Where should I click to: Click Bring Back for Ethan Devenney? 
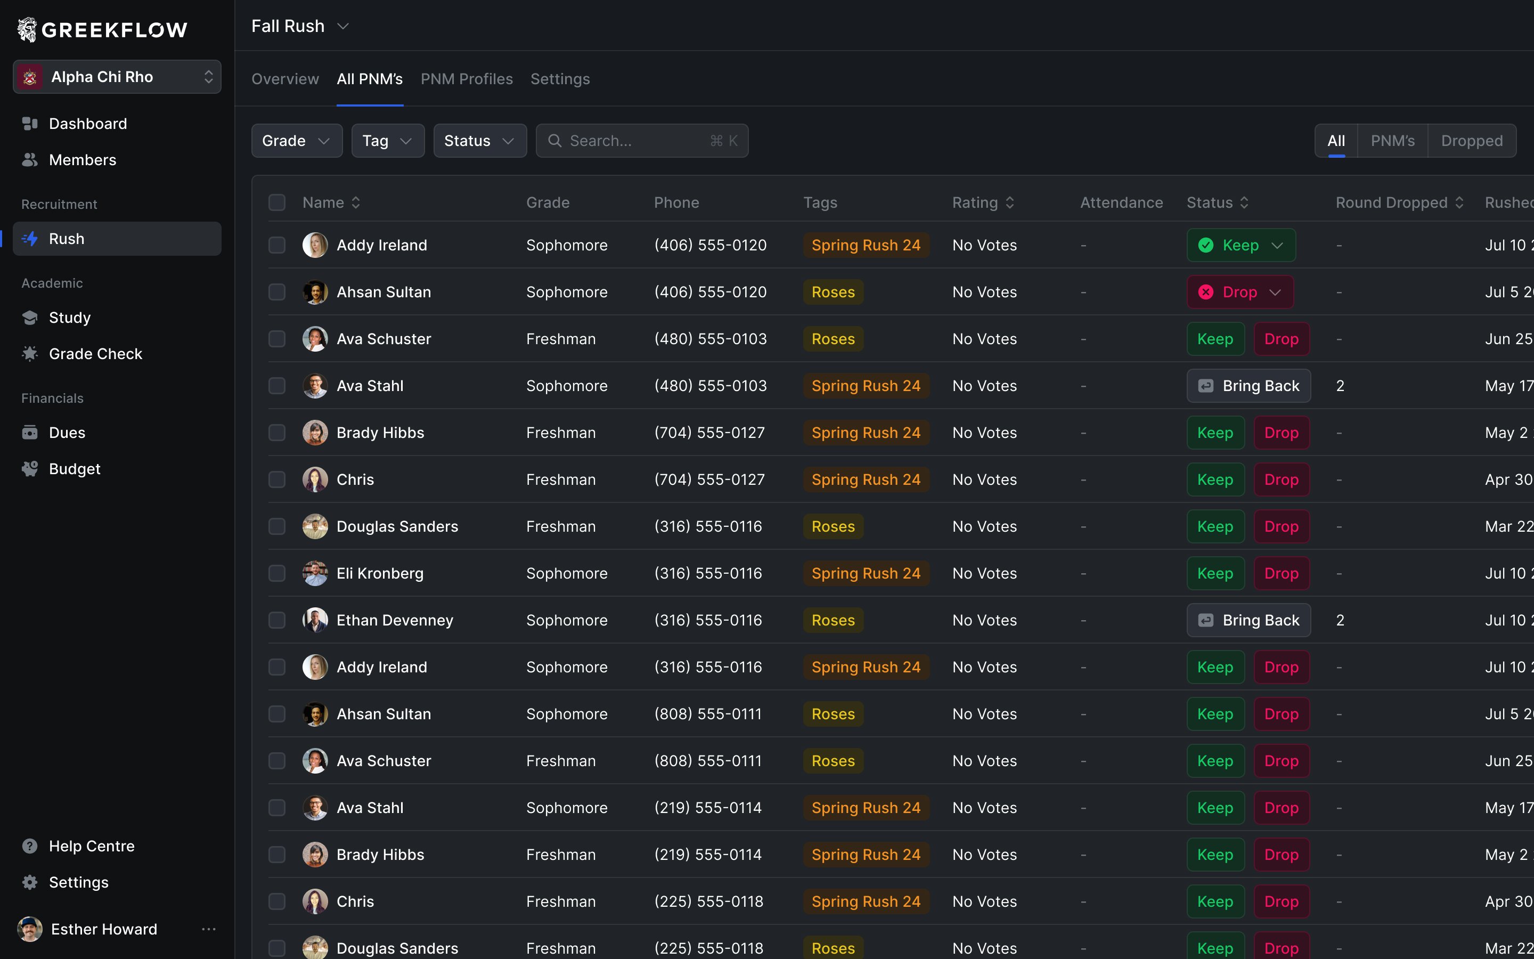pyautogui.click(x=1248, y=620)
